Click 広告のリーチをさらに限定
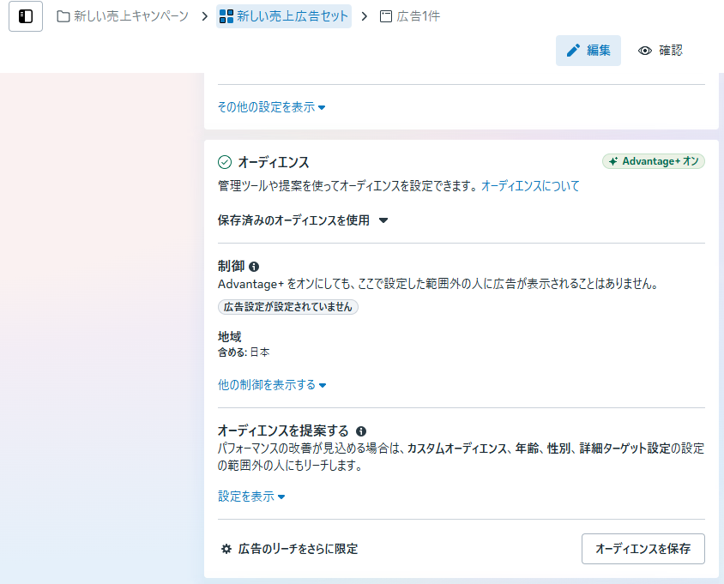 [x=298, y=549]
